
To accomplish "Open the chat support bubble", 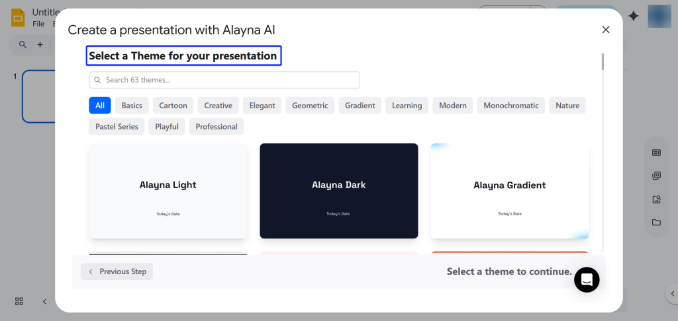I will tap(587, 280).
